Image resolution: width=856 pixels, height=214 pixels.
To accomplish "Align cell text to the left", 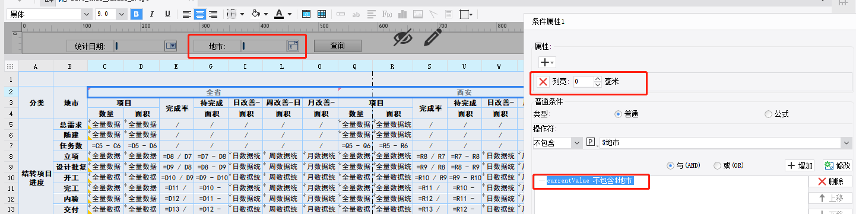I will click(187, 14).
